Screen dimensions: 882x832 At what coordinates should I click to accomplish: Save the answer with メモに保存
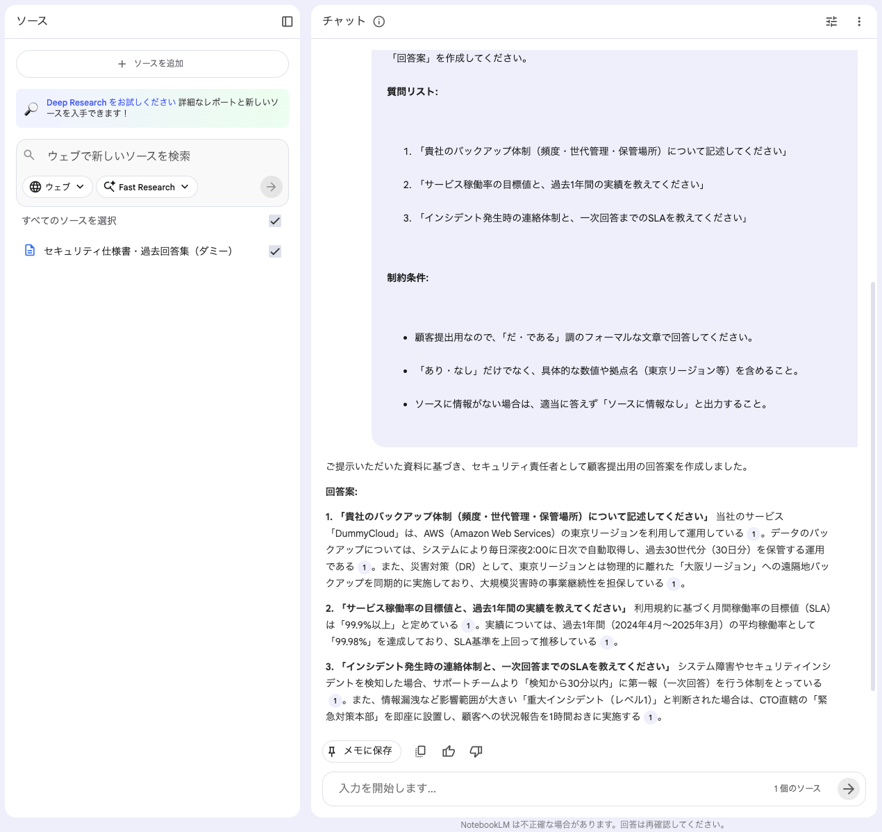pos(361,751)
